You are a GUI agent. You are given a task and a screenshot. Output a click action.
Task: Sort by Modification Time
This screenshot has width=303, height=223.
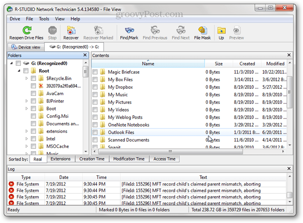click(129, 159)
